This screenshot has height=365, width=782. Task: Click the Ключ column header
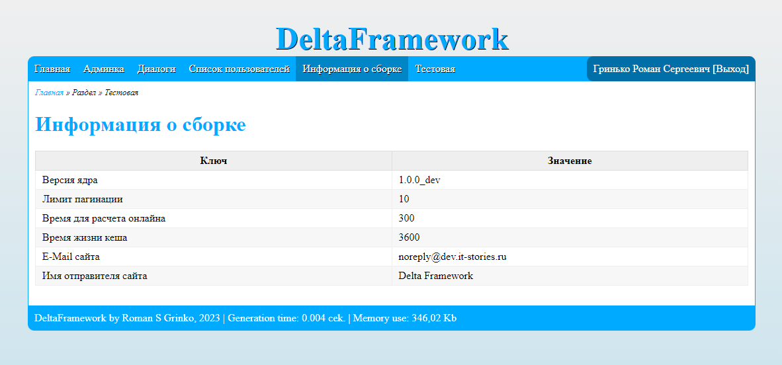pos(213,161)
